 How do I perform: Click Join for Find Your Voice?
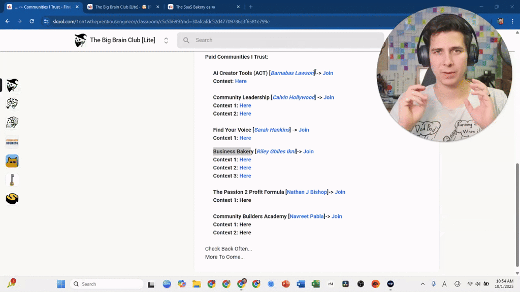(304, 130)
